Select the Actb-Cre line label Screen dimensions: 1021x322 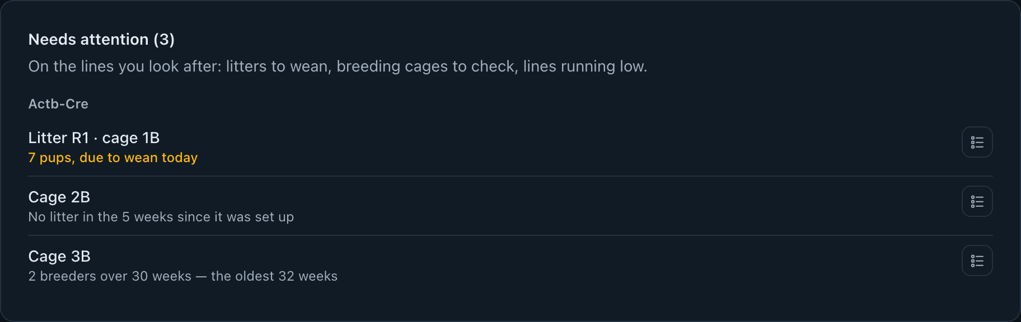[x=58, y=104]
